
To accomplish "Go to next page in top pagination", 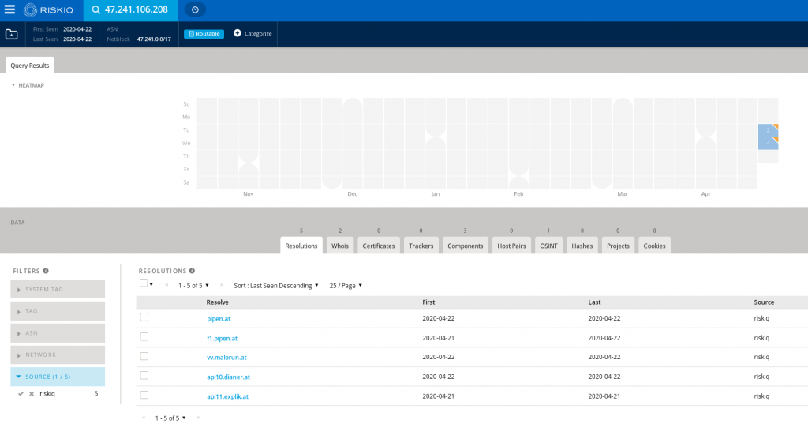I will [x=222, y=285].
